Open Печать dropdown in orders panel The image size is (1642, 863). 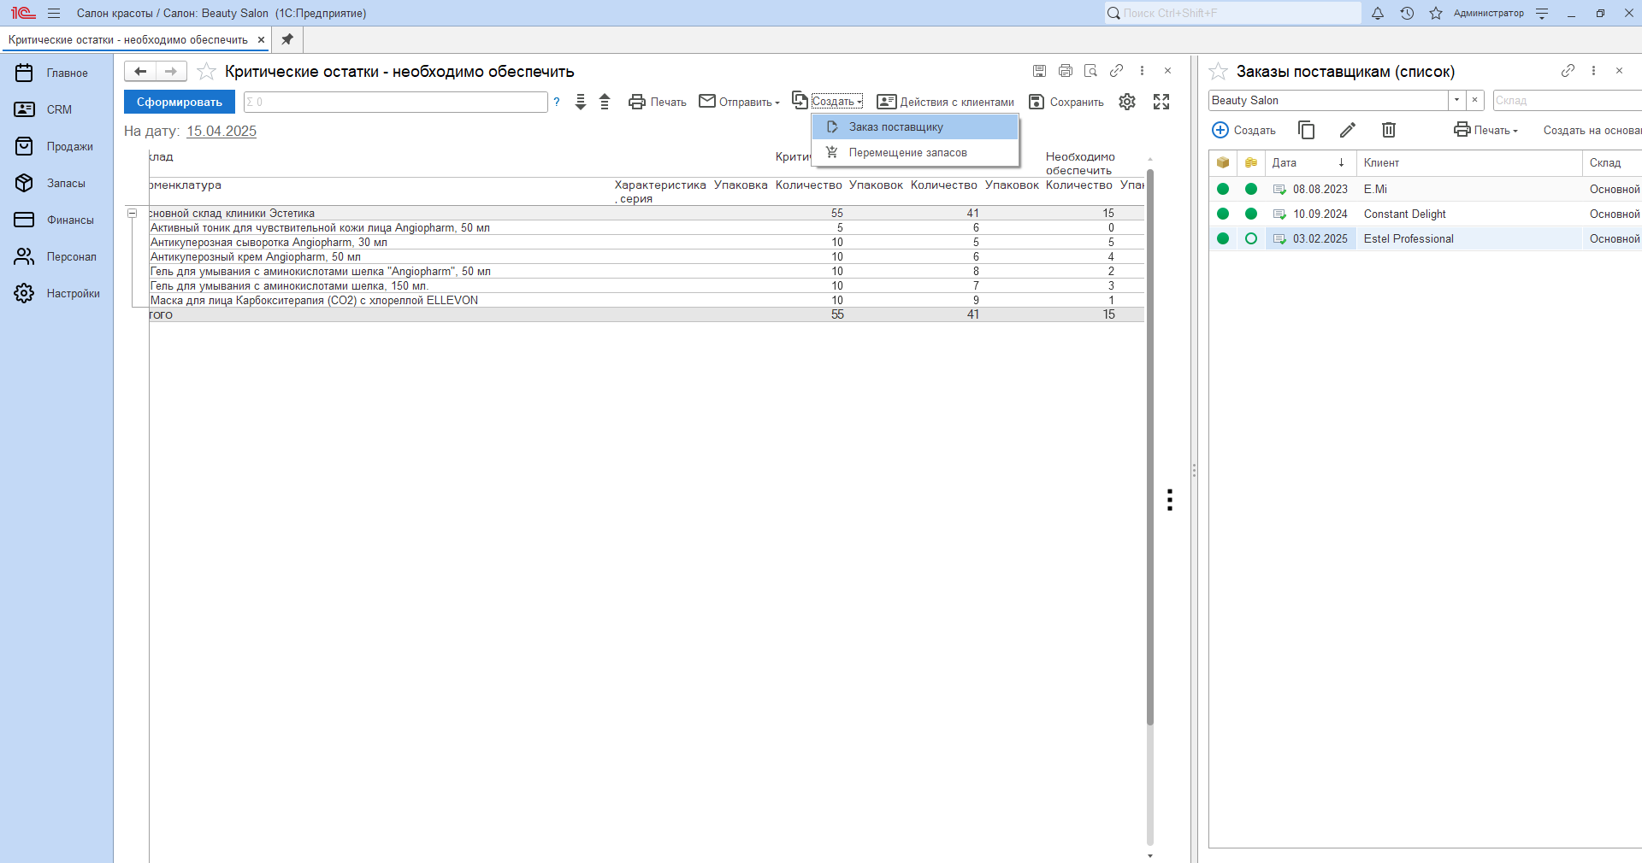tap(1486, 130)
